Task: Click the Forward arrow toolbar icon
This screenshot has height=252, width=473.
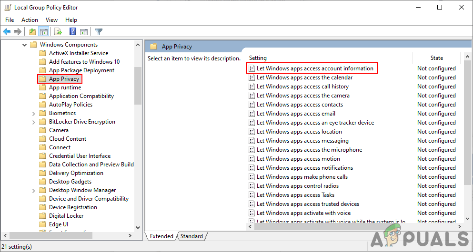Action: 18,32
